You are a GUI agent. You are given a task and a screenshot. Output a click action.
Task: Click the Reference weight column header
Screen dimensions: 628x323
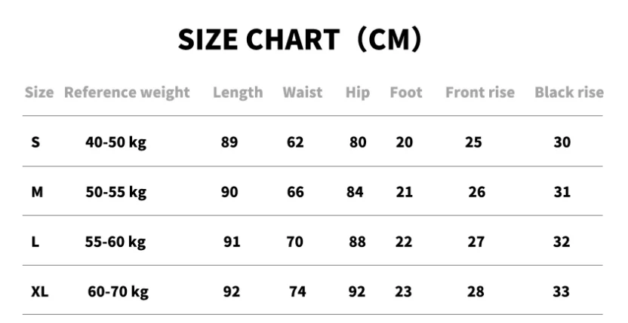point(127,93)
